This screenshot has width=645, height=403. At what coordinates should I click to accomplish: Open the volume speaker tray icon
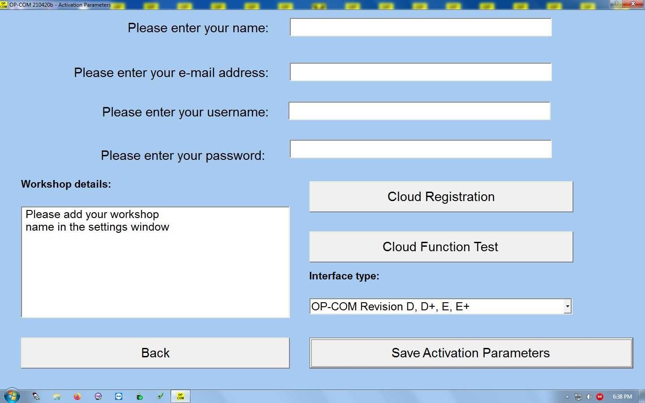(589, 397)
